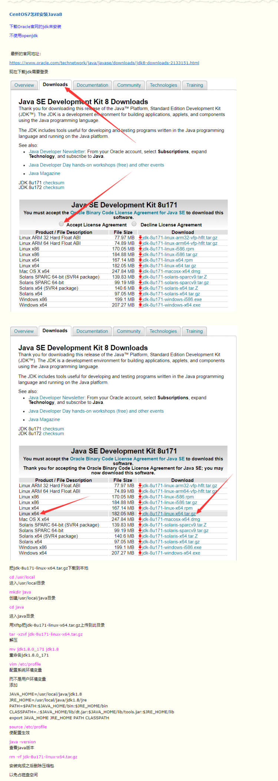Select the Accept License Agreement radio button

(61, 224)
